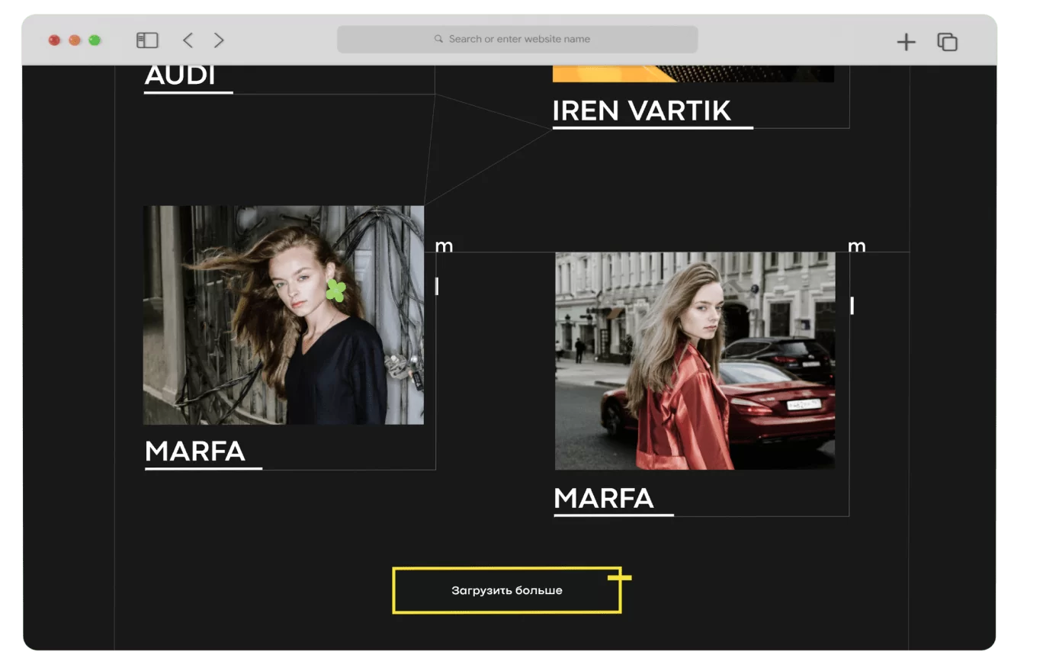The width and height of the screenshot is (1043, 668).
Task: Open a new tab with the plus icon
Action: coord(905,41)
